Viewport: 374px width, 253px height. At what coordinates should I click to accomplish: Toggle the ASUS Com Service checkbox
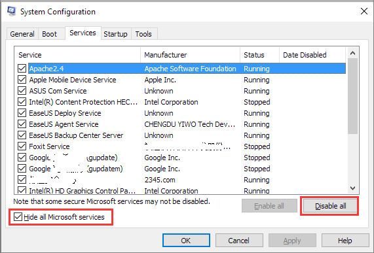22,91
